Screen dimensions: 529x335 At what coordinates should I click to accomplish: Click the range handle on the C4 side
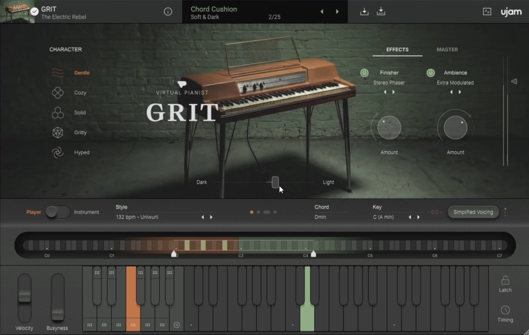313,254
